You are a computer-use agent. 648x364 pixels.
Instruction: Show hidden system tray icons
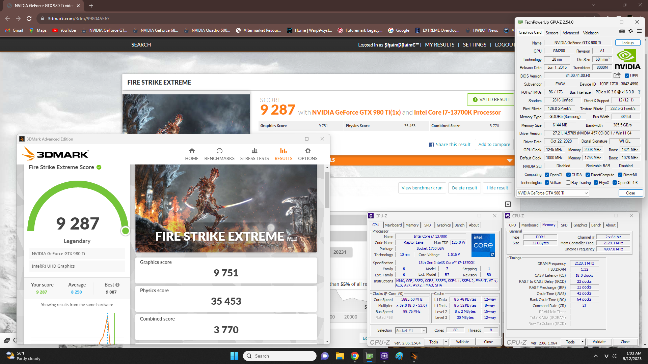coord(595,356)
